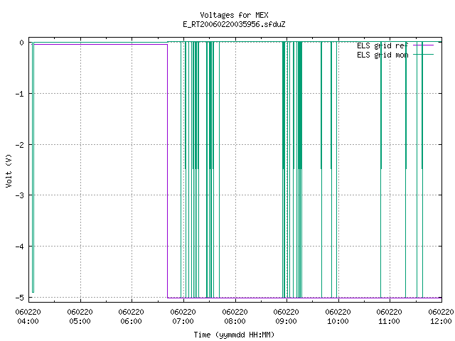Click the chart title 'Voltages for MEX'
455x341 pixels.
(234, 15)
